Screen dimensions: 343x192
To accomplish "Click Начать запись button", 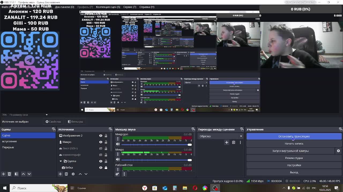I will [x=294, y=143].
